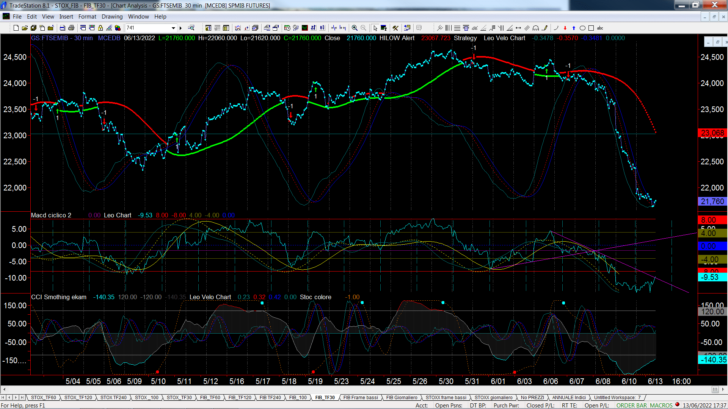Click the cyan -9.53 MACD axis label
The height and width of the screenshot is (409, 728).
712,277
